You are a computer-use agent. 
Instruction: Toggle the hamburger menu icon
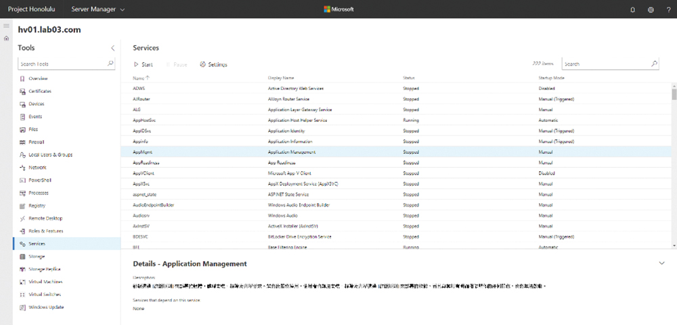point(6,26)
